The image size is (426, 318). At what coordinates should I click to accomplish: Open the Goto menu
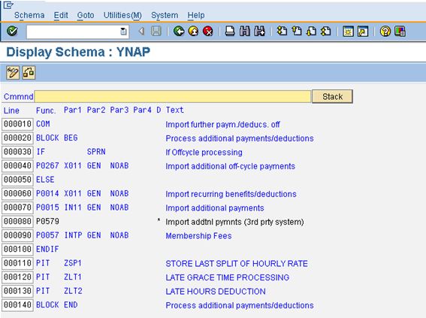[x=86, y=15]
